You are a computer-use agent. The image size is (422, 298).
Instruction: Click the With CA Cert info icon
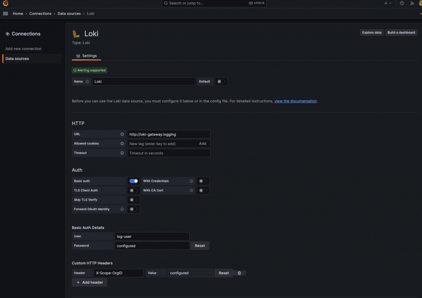191,190
